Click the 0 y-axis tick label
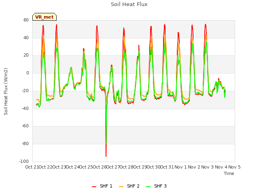This screenshot has height=194, width=259. pyautogui.click(x=28, y=73)
